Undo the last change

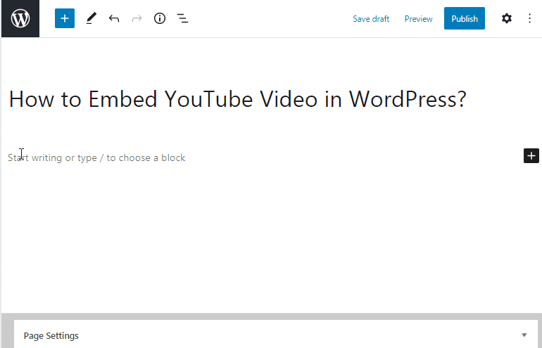coord(114,18)
